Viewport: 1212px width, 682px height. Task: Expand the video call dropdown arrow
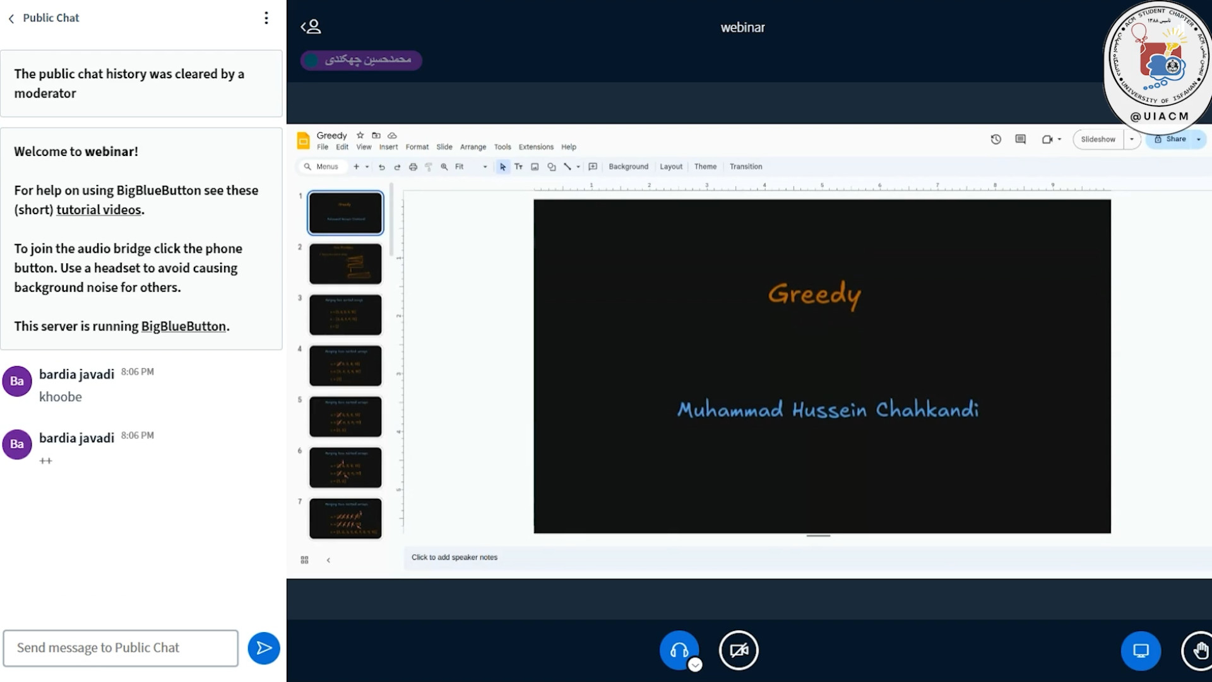[x=1059, y=140]
